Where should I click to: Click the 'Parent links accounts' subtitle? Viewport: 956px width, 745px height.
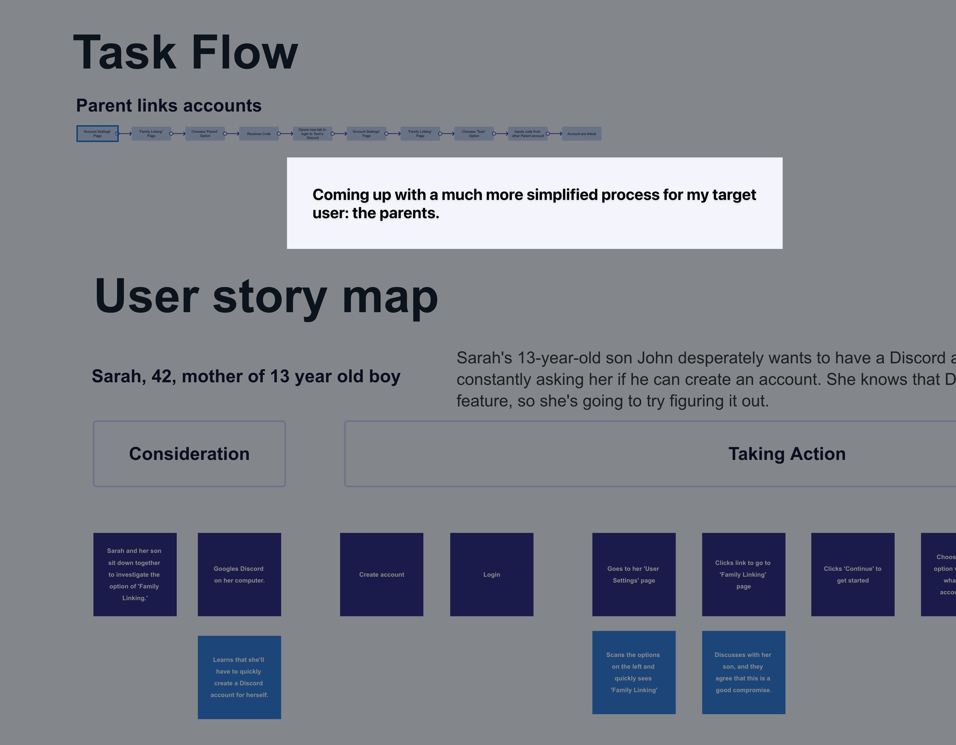coord(169,106)
